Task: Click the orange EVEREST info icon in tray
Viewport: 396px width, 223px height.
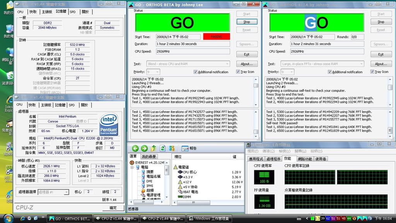Action: [354, 218]
